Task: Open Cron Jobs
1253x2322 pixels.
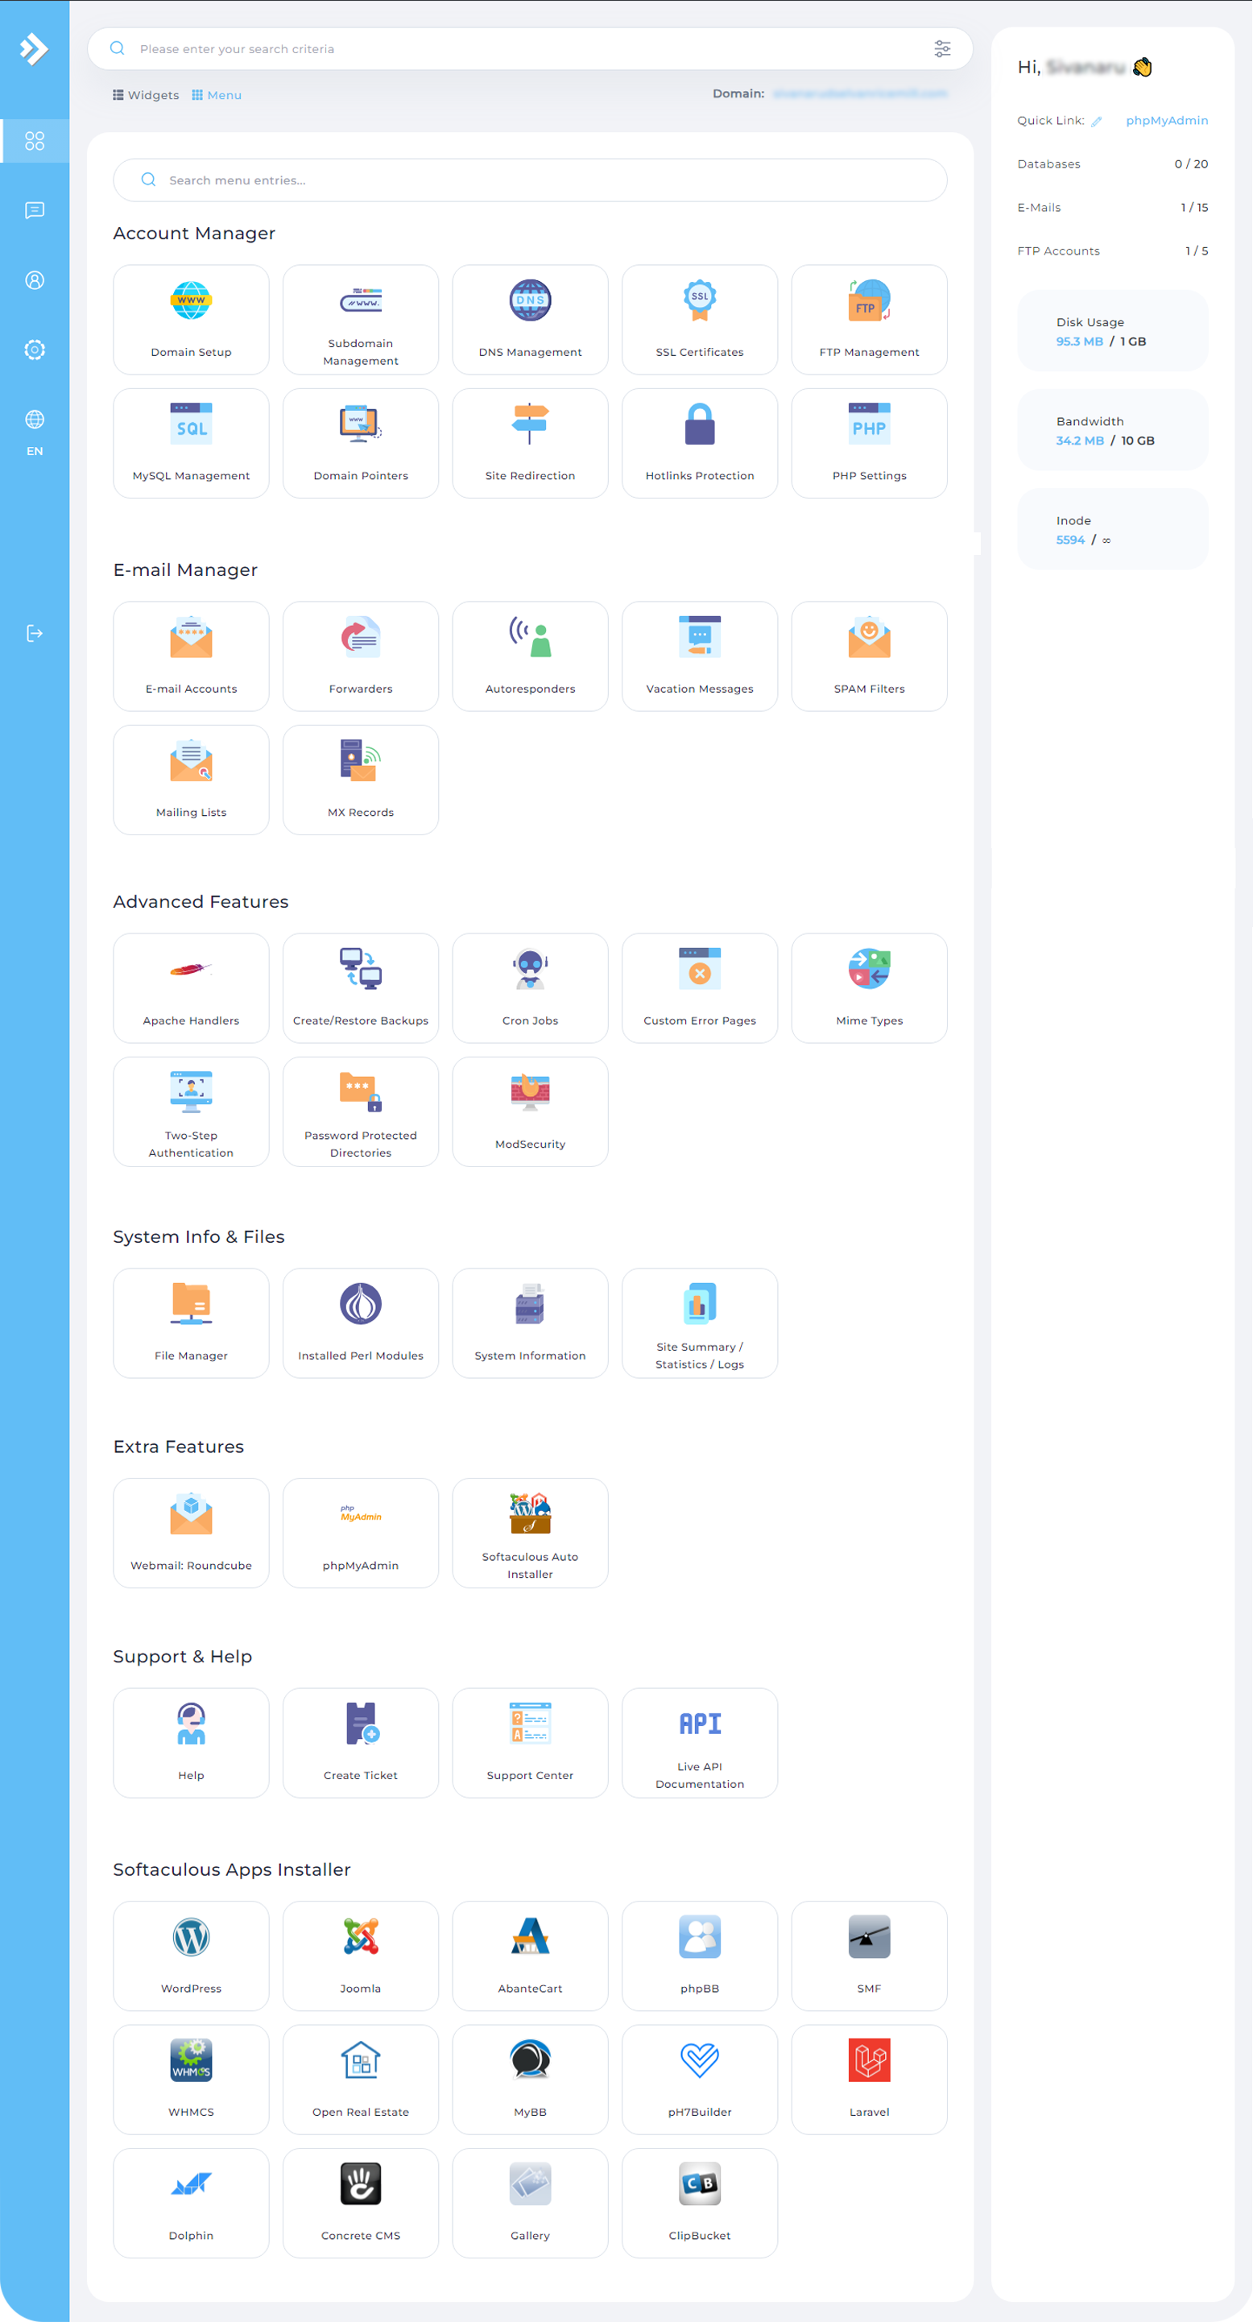Action: point(530,987)
